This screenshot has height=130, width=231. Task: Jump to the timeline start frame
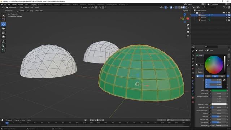pos(91,120)
